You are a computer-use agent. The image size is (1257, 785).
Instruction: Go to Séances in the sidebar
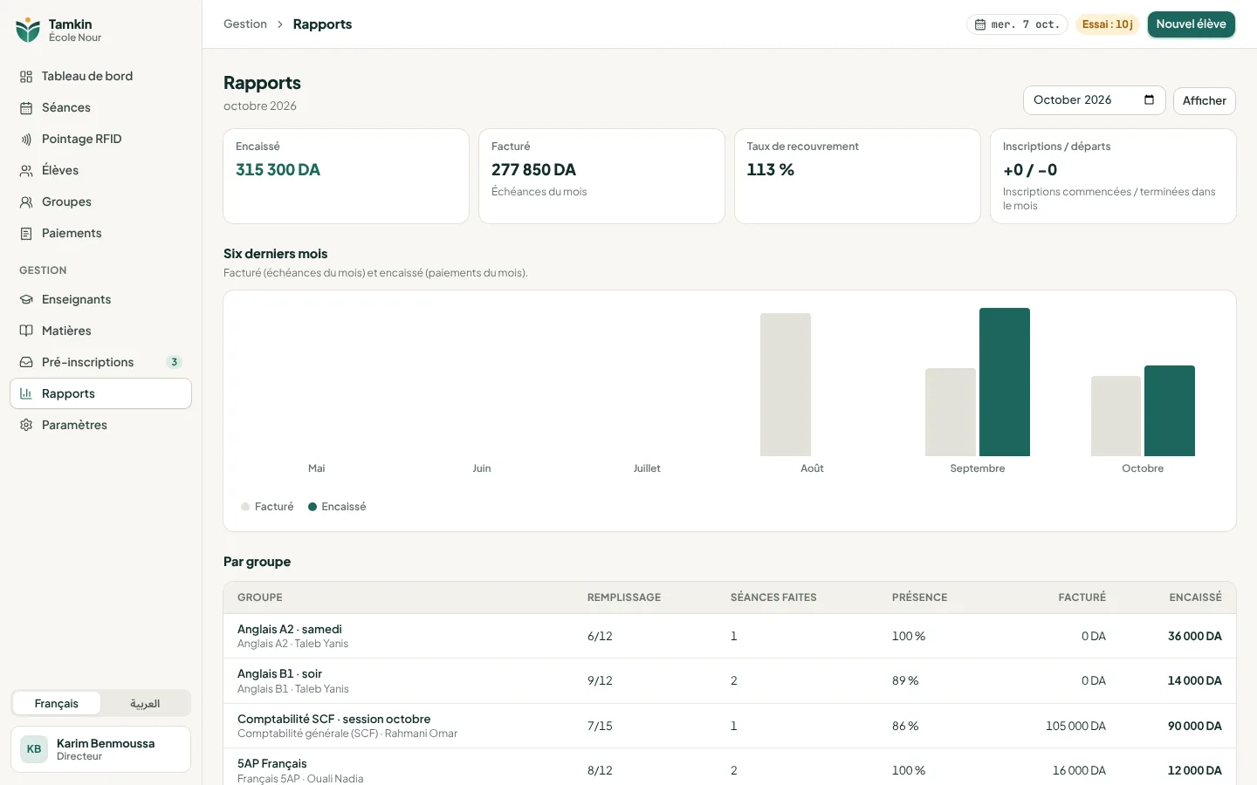[100, 108]
